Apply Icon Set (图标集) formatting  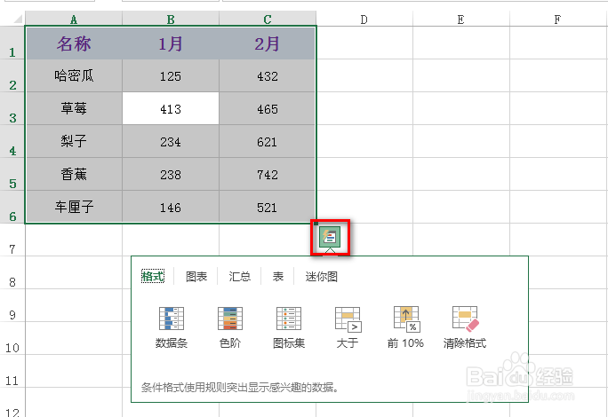coord(289,327)
